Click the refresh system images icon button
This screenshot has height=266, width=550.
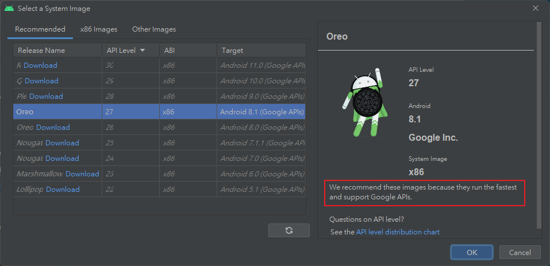pos(289,230)
